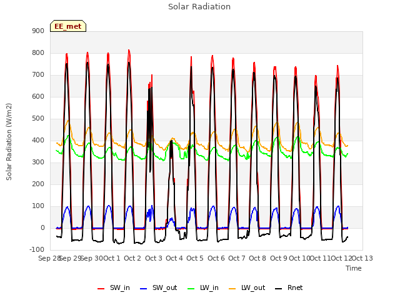Toggle the LW_in legend entry
This screenshot has width=400, height=300.
(203, 287)
